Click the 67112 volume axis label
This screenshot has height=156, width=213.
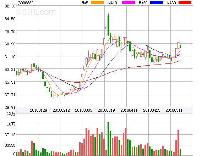pos(10,135)
